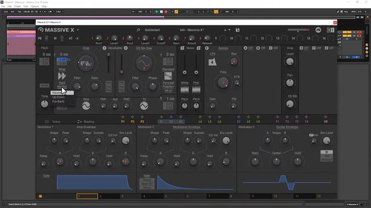371x208 pixels.
Task: Click the White noise level fader
Action: pyautogui.click(x=184, y=64)
